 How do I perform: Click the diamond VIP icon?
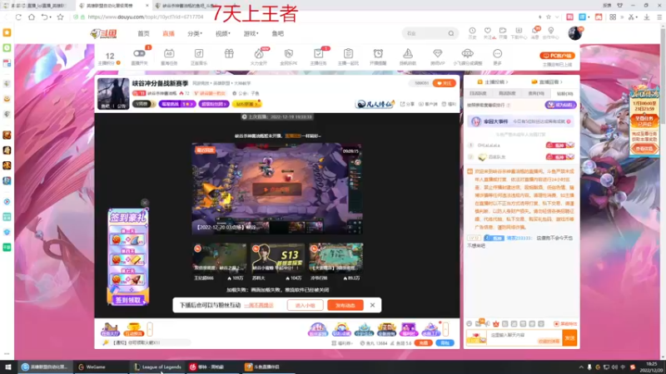tap(438, 53)
